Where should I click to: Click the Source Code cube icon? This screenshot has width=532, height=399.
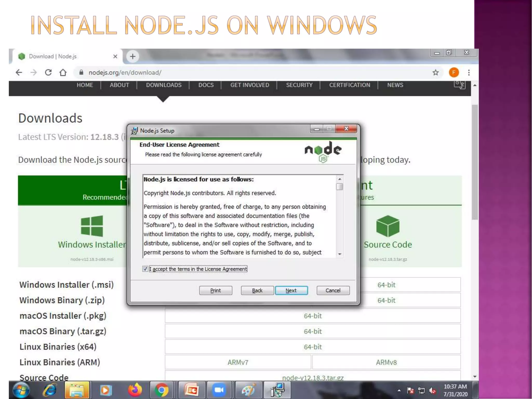(x=388, y=226)
